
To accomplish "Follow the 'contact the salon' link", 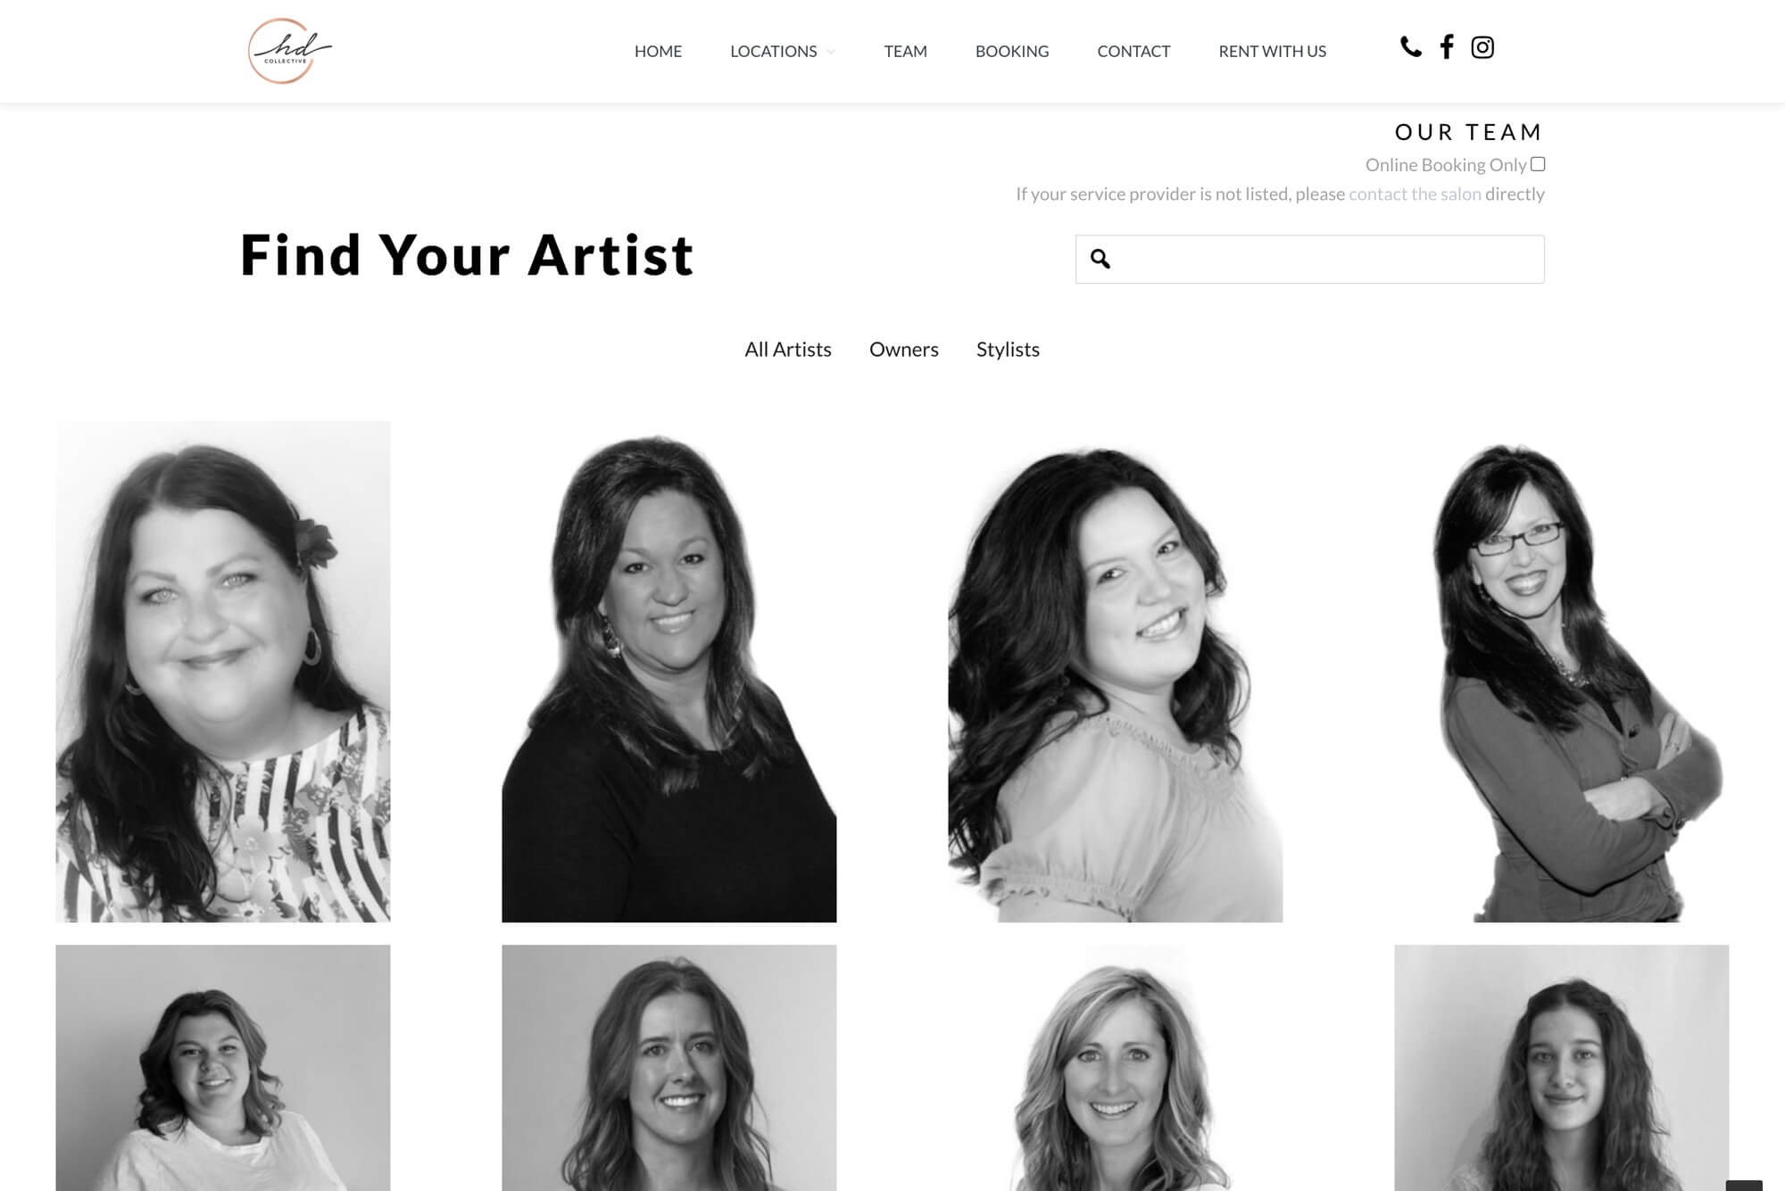I will point(1415,194).
